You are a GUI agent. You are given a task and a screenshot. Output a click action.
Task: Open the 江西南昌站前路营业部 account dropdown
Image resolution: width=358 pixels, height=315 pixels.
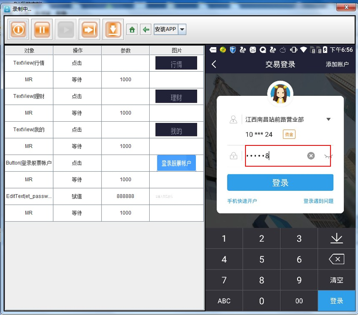coord(329,119)
